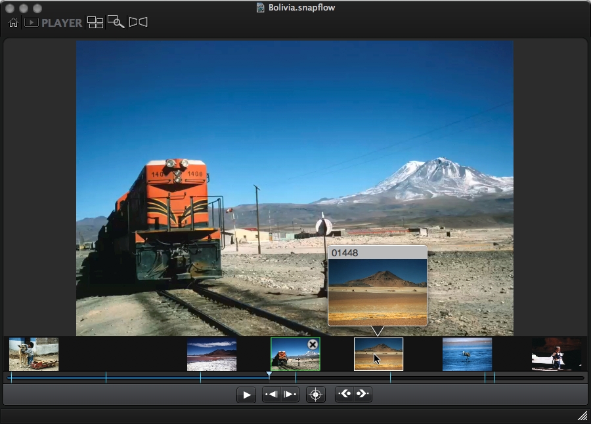
Task: Click the timeline playhead marker
Action: coord(269,375)
